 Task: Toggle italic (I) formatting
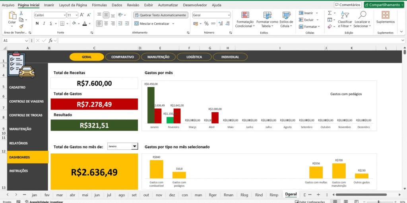(44, 23)
